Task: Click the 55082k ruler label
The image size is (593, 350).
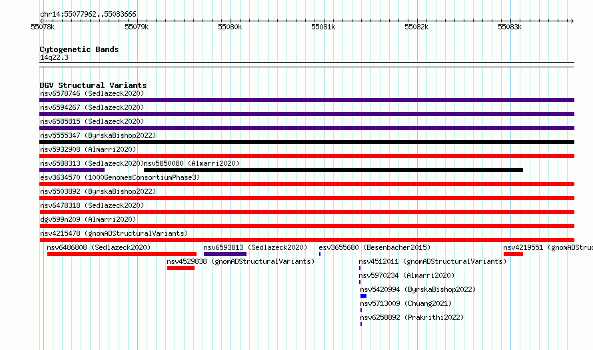Action: 416,27
